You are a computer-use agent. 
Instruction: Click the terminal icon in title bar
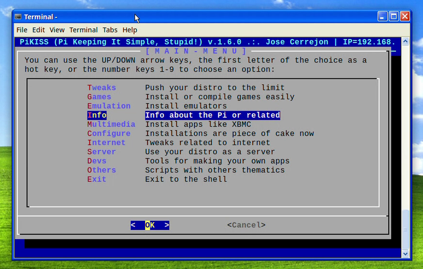pyautogui.click(x=18, y=17)
